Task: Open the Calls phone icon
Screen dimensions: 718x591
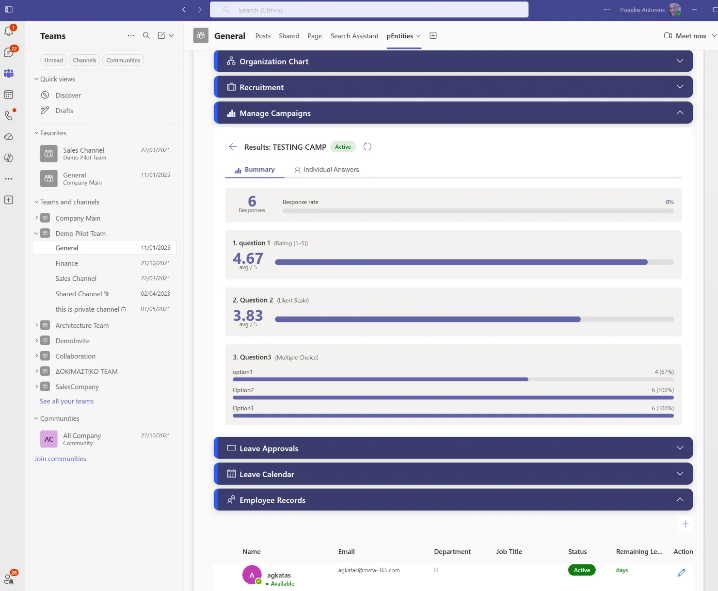Action: coord(9,115)
